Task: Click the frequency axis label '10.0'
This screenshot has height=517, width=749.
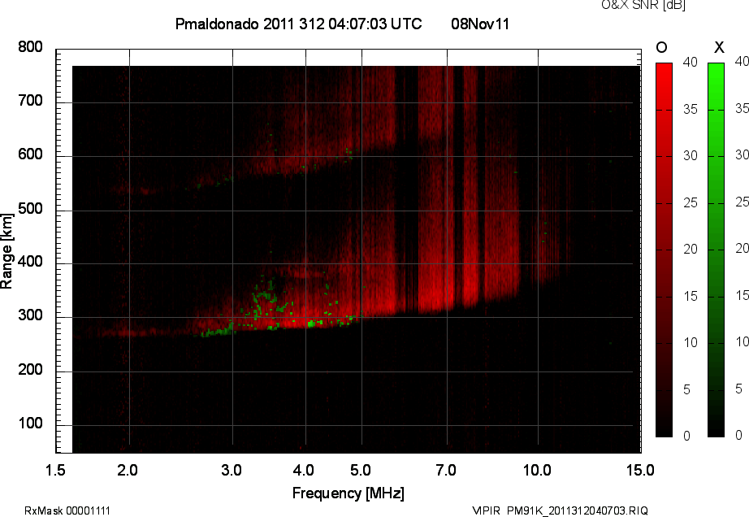Action: (x=537, y=470)
